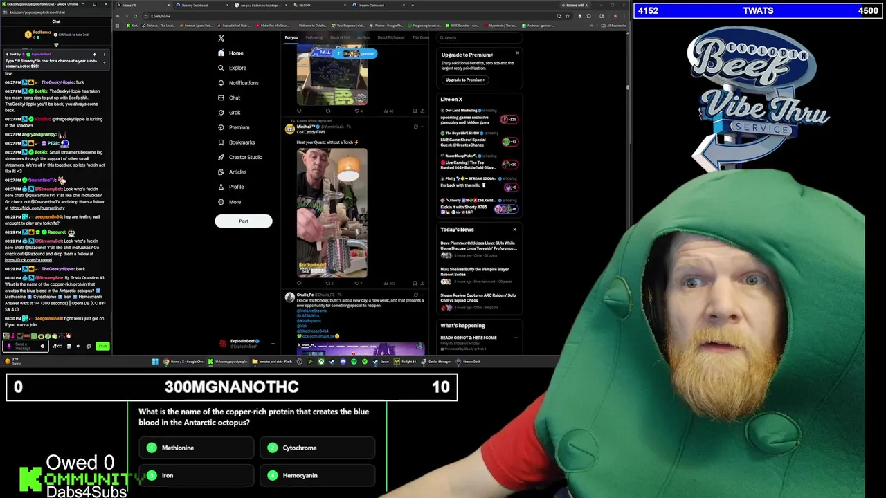Open Home in the X sidebar
886x498 pixels.
point(231,53)
